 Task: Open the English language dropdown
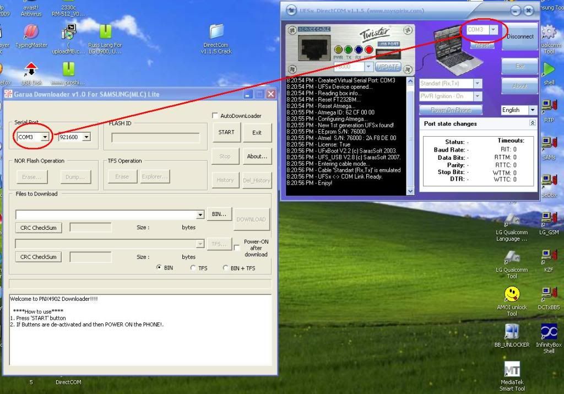pyautogui.click(x=532, y=110)
